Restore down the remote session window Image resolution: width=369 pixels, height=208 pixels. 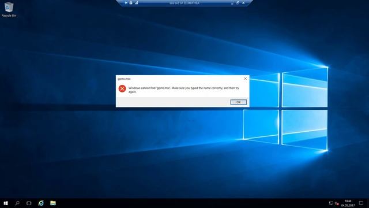click(238, 3)
